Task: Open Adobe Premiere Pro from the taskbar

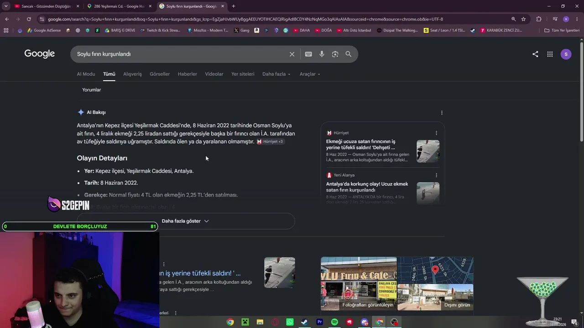Action: click(x=319, y=322)
